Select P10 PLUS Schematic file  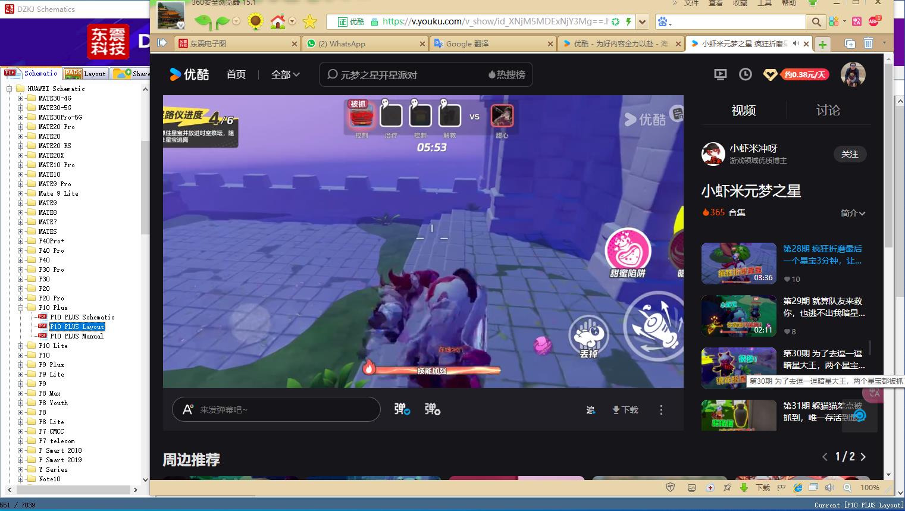(82, 317)
